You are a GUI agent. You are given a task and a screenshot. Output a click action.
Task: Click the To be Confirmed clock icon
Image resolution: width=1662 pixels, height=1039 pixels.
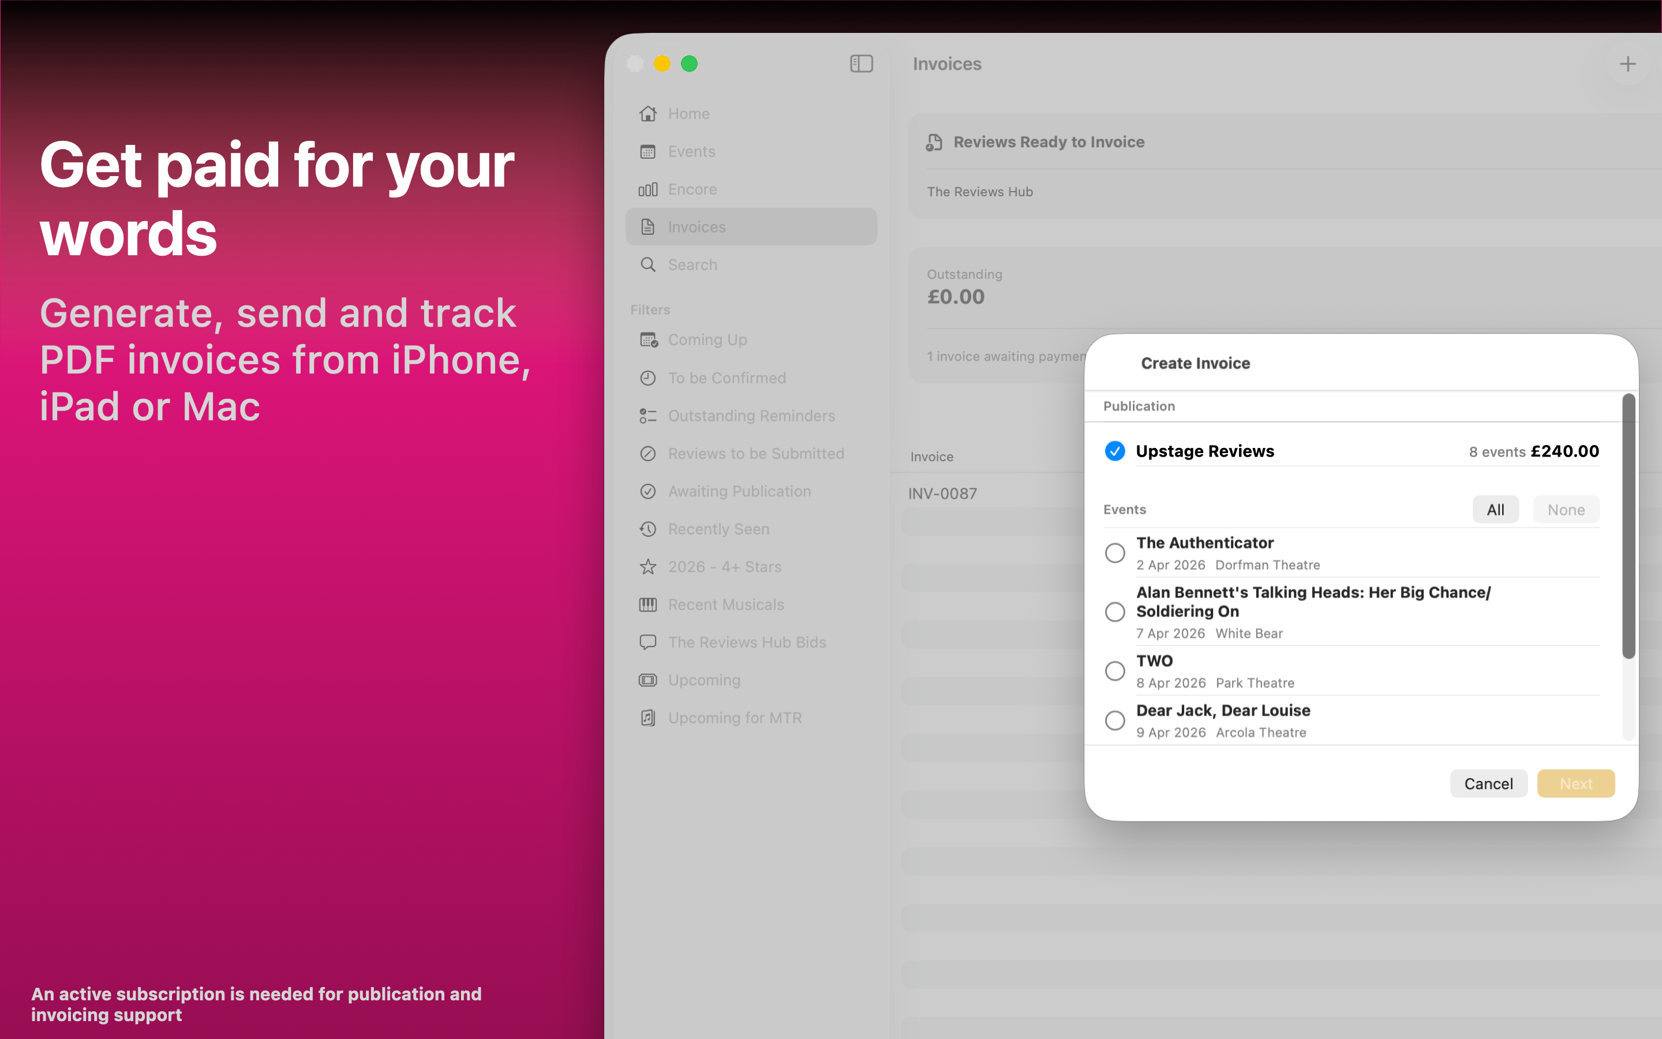[647, 378]
